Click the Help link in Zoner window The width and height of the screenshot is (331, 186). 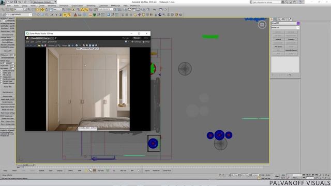pos(146,42)
